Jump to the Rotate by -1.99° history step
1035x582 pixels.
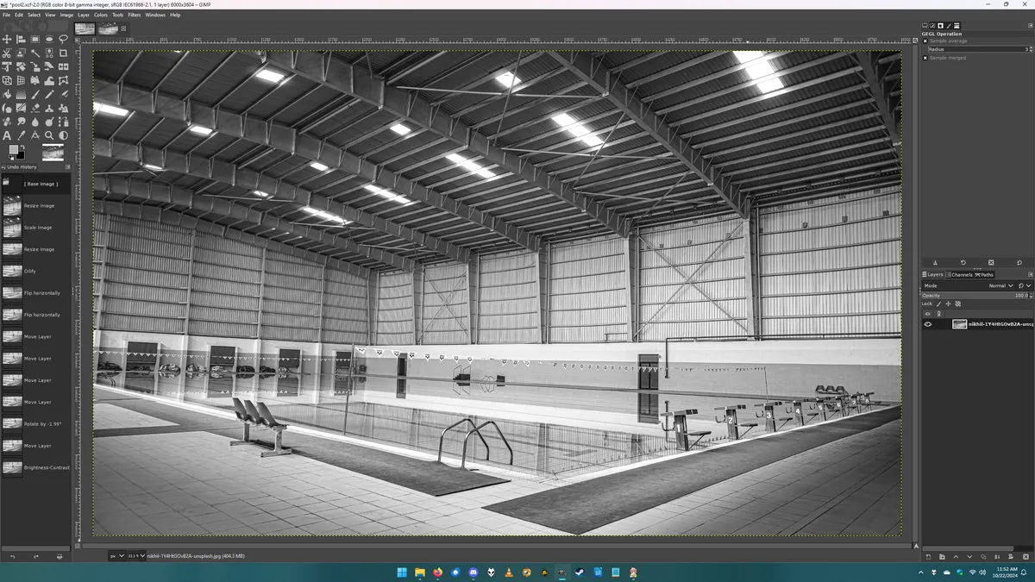point(36,424)
